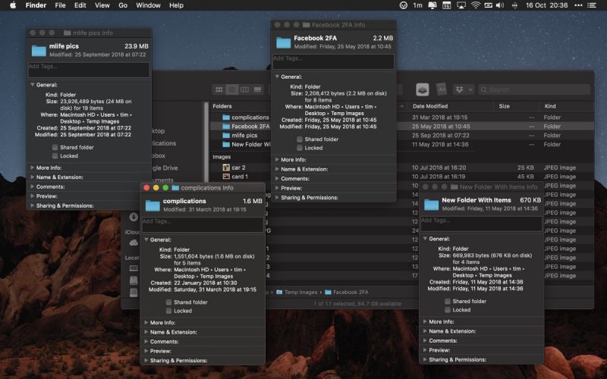The width and height of the screenshot is (607, 379).
Task: Open the Go menu
Action: point(123,5)
